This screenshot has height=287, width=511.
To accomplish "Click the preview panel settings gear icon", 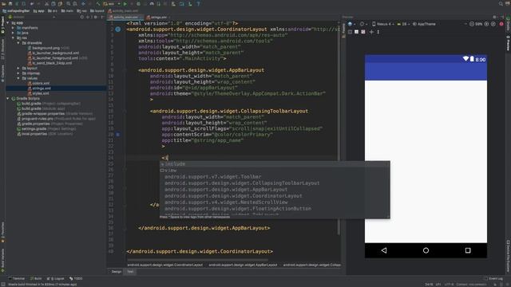I will 495,17.
